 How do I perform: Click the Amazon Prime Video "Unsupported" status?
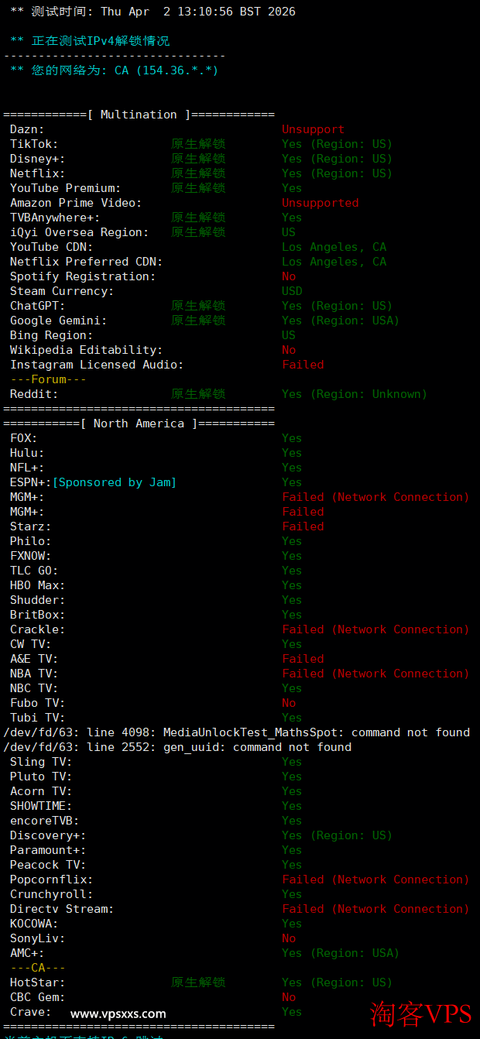coord(320,203)
